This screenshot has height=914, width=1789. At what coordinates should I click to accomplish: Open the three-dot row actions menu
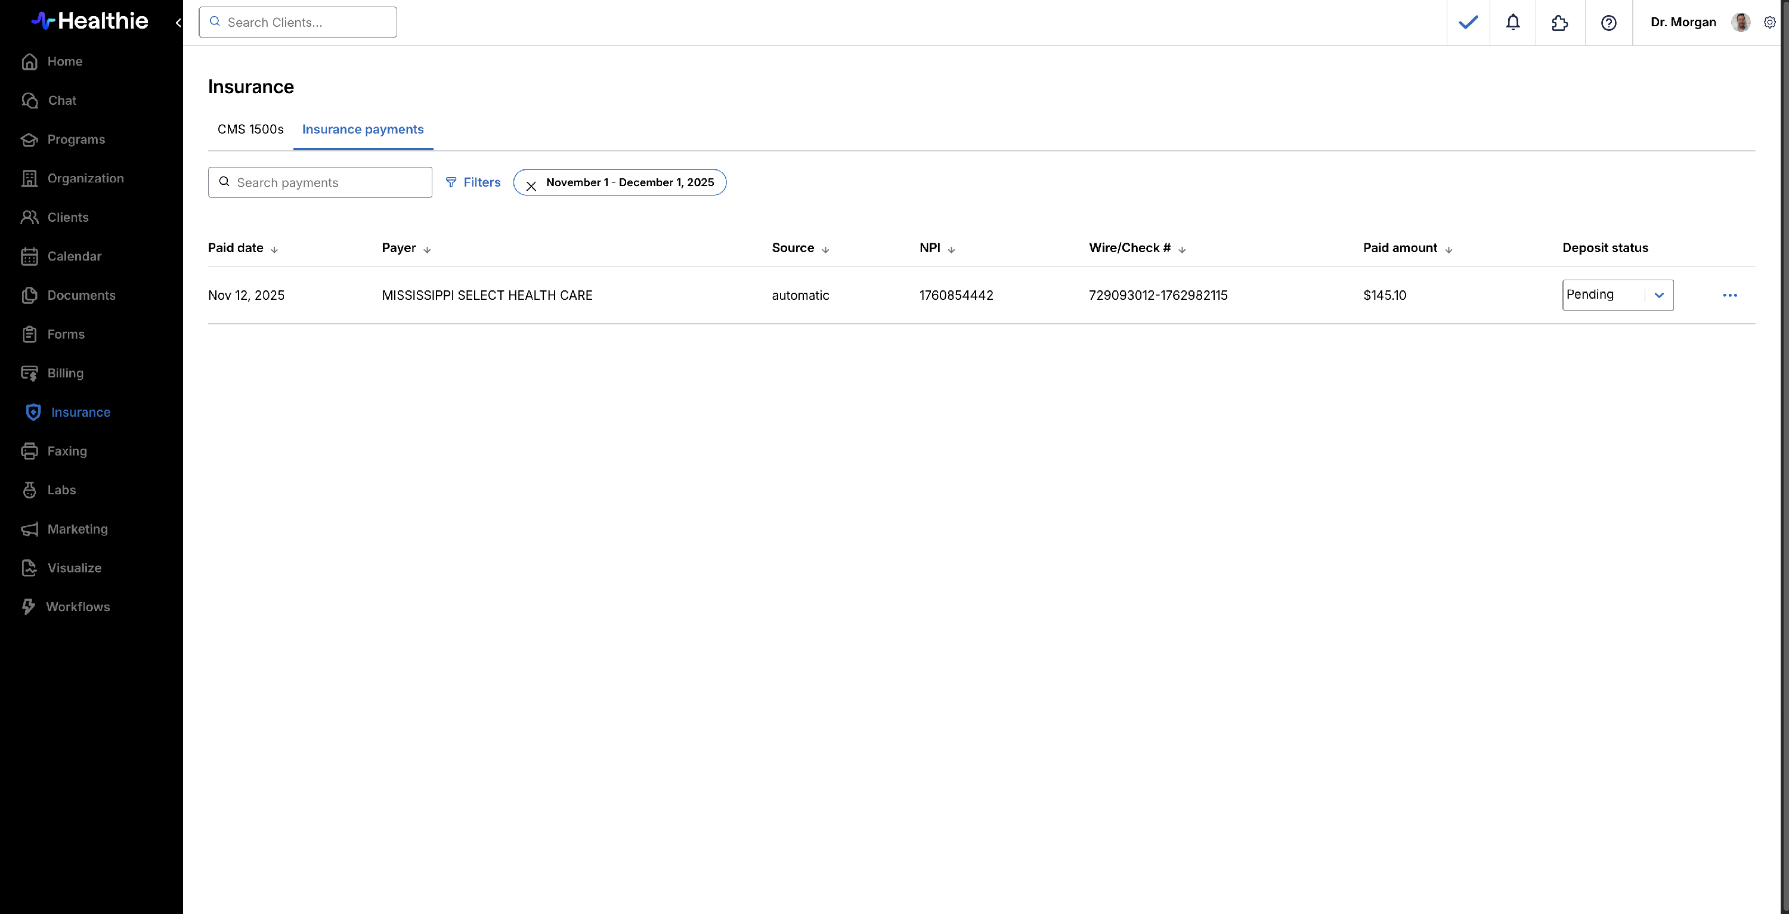tap(1729, 295)
